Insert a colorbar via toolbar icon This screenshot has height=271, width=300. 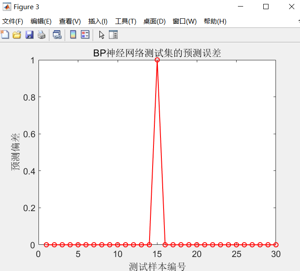pyautogui.click(x=73, y=35)
